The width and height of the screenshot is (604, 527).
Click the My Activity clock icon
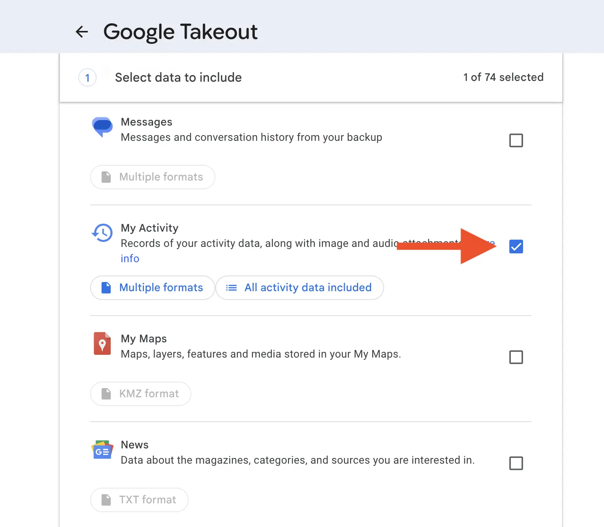pyautogui.click(x=102, y=232)
